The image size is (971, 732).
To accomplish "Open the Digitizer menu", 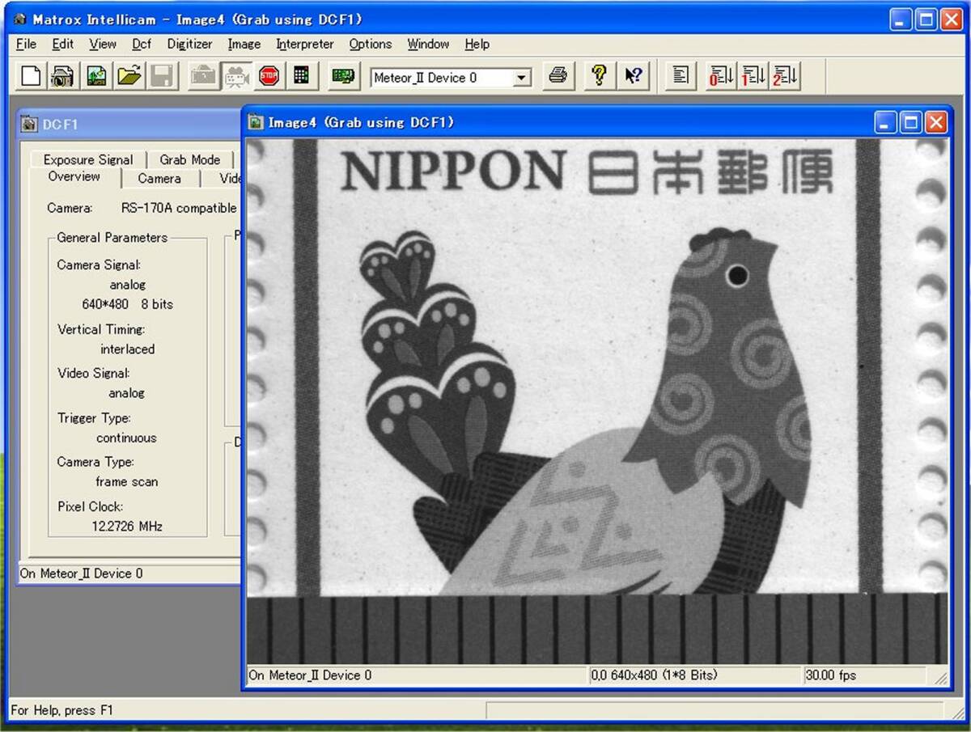I will (189, 44).
